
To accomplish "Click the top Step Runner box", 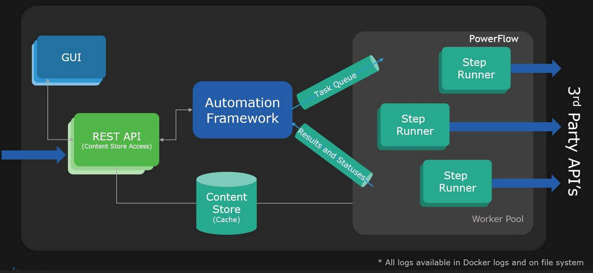I will (475, 68).
